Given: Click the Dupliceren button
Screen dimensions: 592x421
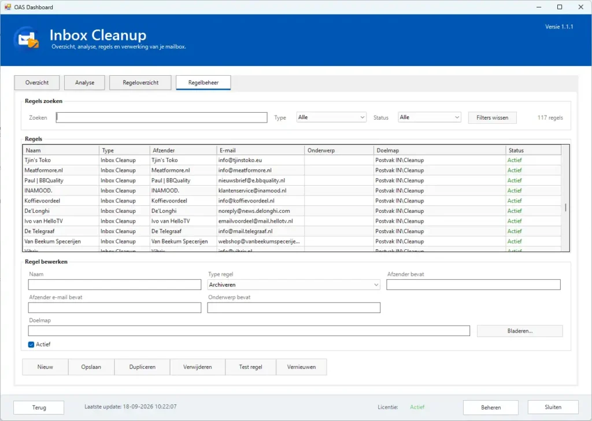Looking at the screenshot, I should tap(142, 367).
